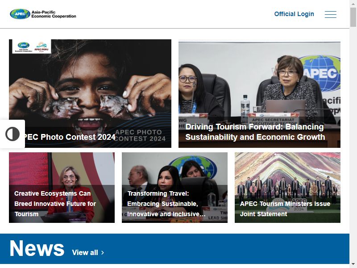Click the APEC globe logo in the header
This screenshot has height=268, width=357.
[x=20, y=14]
